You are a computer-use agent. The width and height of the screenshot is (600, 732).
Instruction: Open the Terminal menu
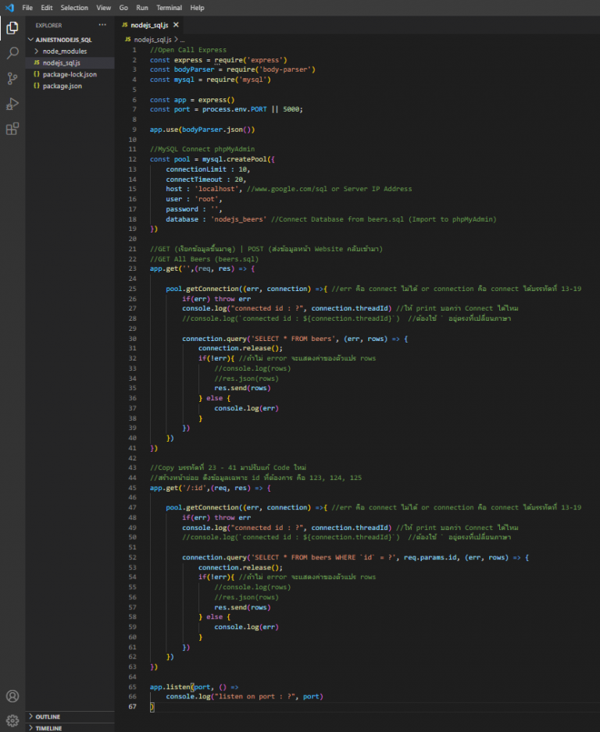[170, 8]
